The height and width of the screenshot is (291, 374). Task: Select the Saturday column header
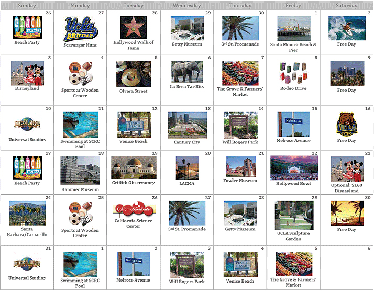(347, 6)
